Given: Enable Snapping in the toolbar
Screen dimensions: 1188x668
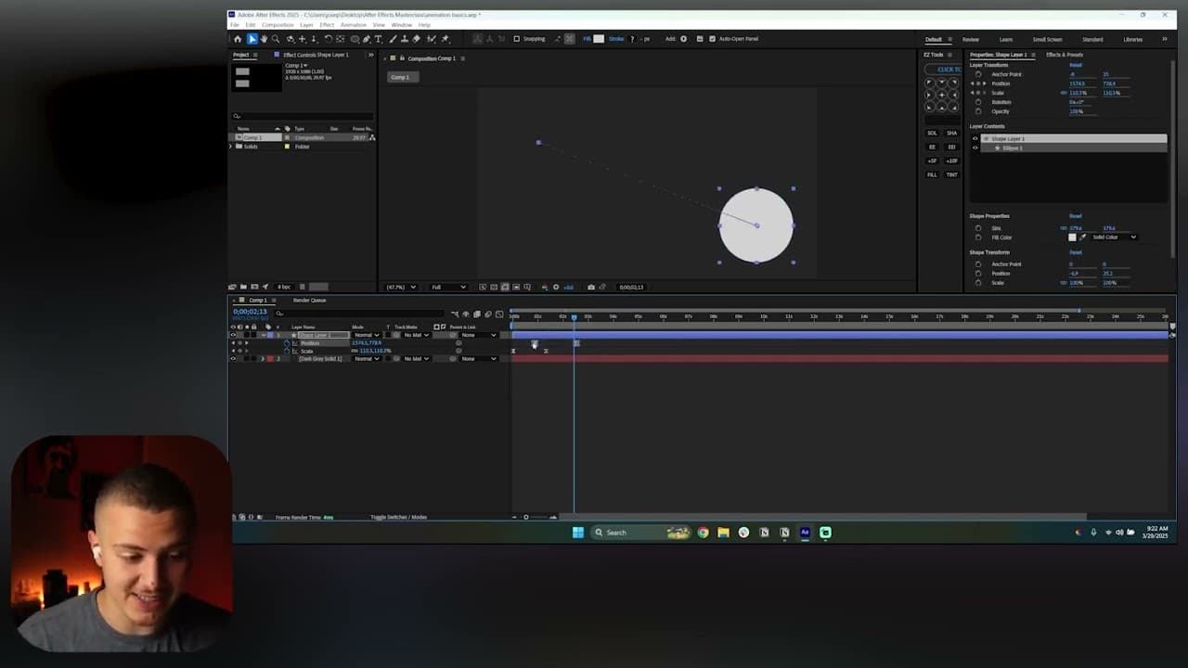Looking at the screenshot, I should (517, 39).
